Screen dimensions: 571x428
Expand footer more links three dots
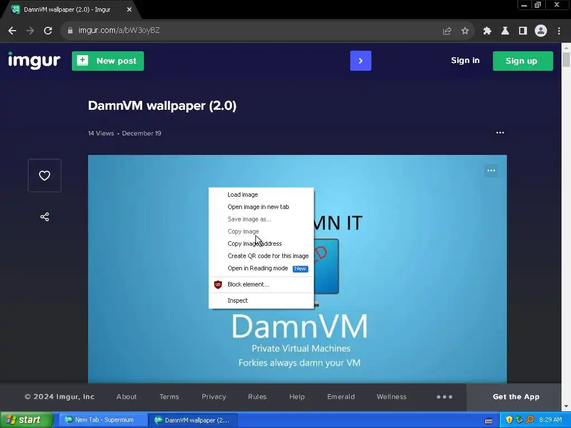(x=444, y=397)
